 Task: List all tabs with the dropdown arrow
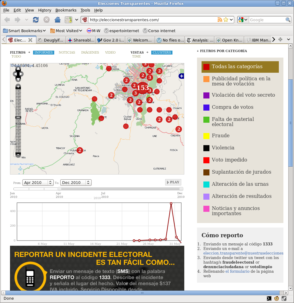(x=289, y=39)
